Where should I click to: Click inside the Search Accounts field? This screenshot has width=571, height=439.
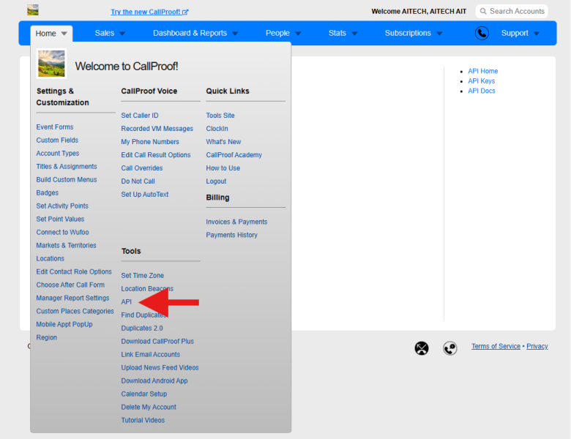[512, 11]
